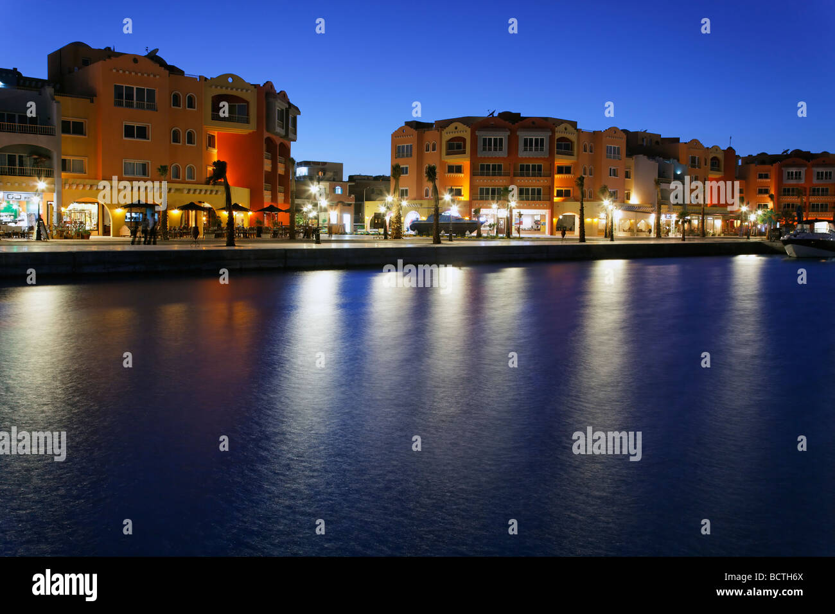The width and height of the screenshot is (835, 614).
Task: Click the alamy logo in the black footer bar
Action: [x=65, y=585]
